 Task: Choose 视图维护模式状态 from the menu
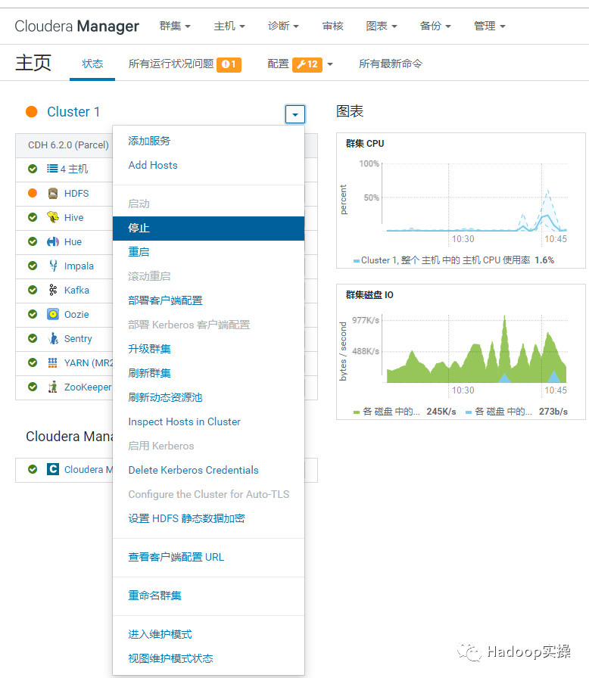208,658
